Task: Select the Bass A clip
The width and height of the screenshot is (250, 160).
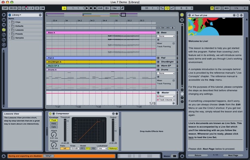Action: click(101, 33)
